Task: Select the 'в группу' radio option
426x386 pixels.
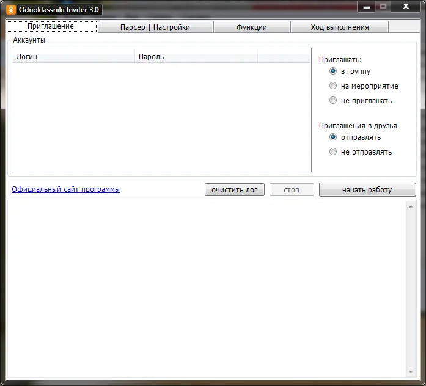Action: pyautogui.click(x=333, y=71)
